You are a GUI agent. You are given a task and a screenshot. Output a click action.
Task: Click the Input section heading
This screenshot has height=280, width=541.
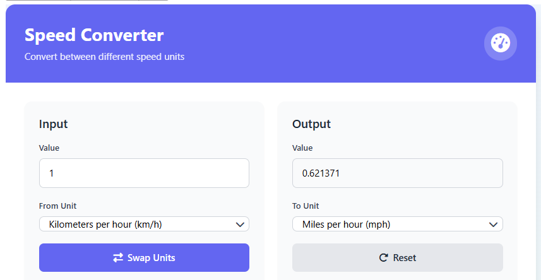click(53, 124)
